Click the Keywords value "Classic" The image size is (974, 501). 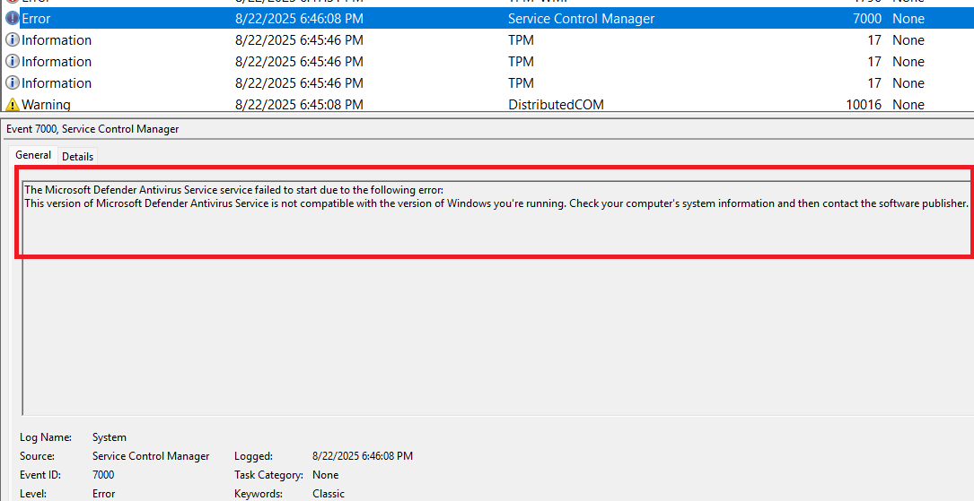pos(329,494)
